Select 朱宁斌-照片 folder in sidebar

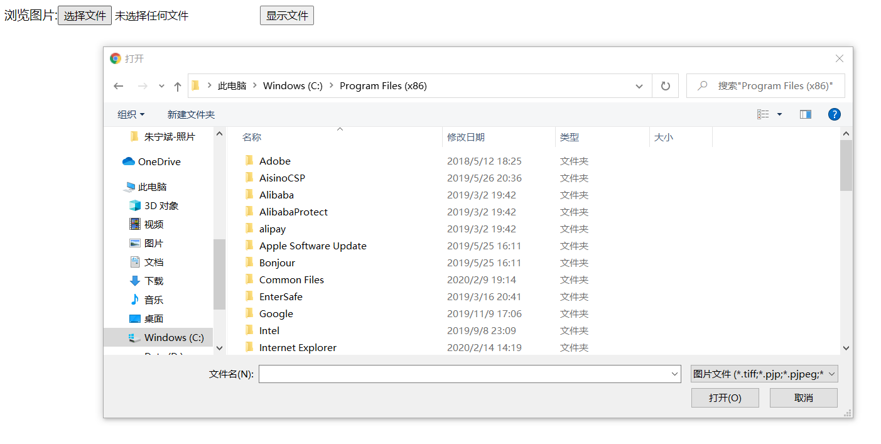162,136
